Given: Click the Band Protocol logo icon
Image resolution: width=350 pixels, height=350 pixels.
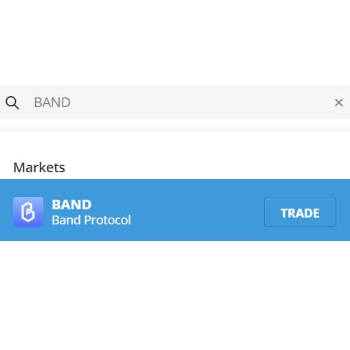Looking at the screenshot, I should click(28, 212).
